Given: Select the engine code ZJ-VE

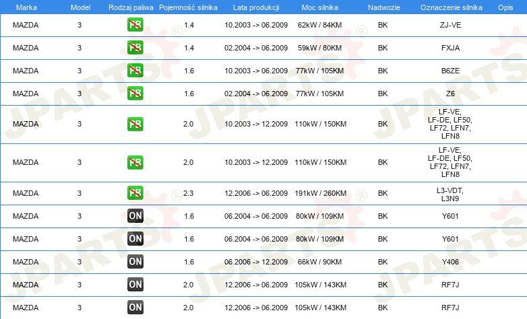Looking at the screenshot, I should coord(450,25).
